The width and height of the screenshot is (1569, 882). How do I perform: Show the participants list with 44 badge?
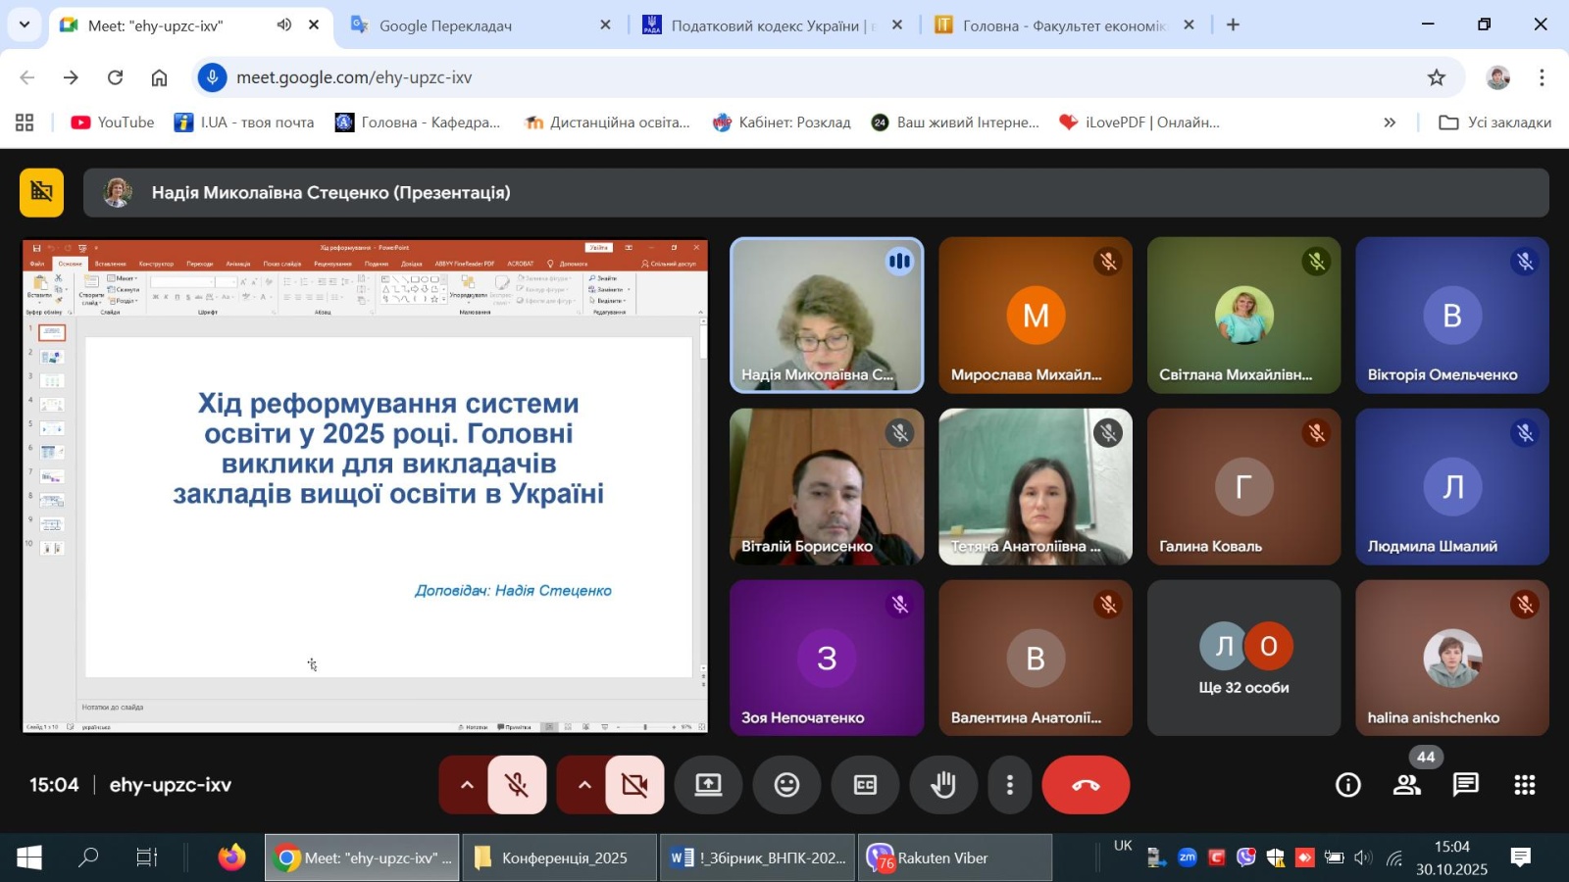(x=1407, y=785)
